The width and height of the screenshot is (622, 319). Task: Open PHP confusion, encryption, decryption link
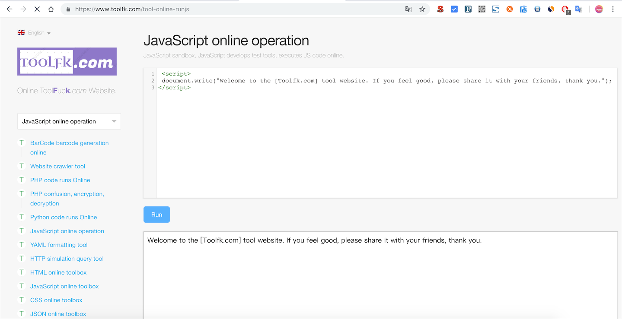67,199
